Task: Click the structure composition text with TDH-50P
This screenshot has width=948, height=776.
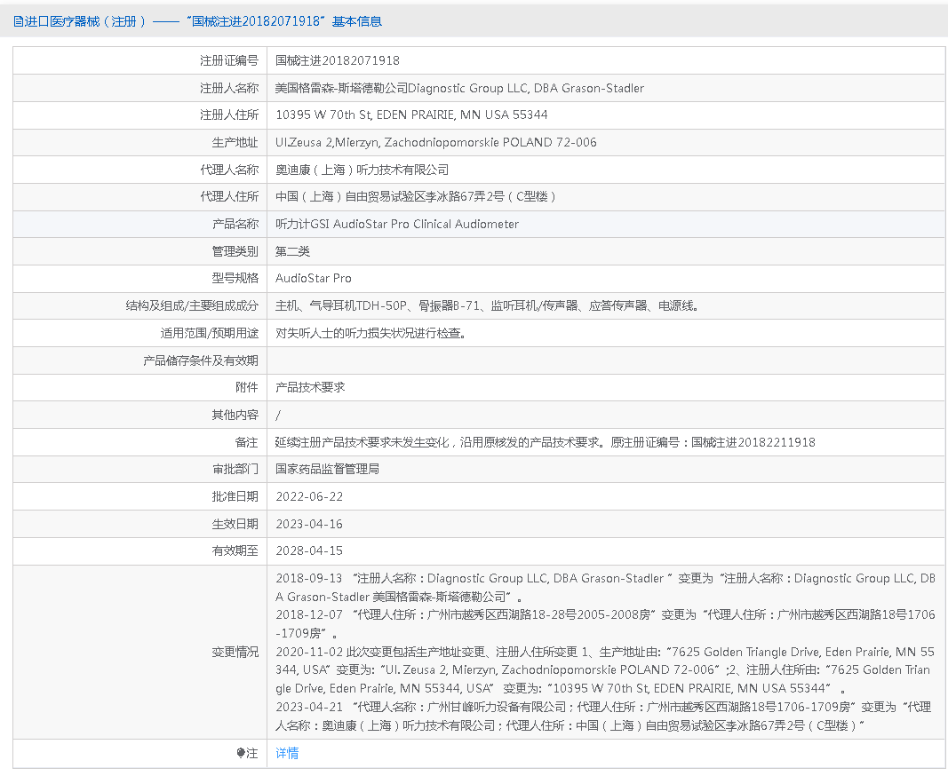Action: pyautogui.click(x=487, y=306)
